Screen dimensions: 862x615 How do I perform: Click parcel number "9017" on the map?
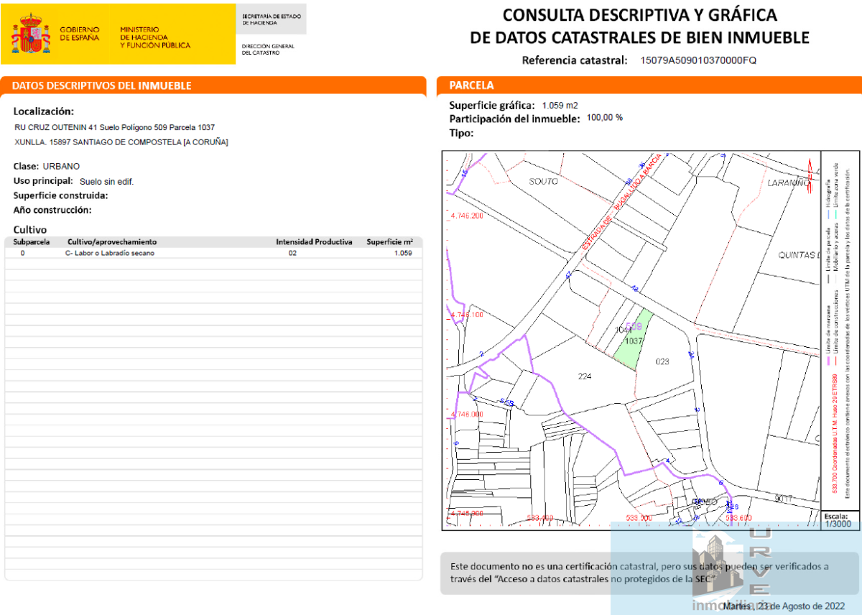(784, 498)
